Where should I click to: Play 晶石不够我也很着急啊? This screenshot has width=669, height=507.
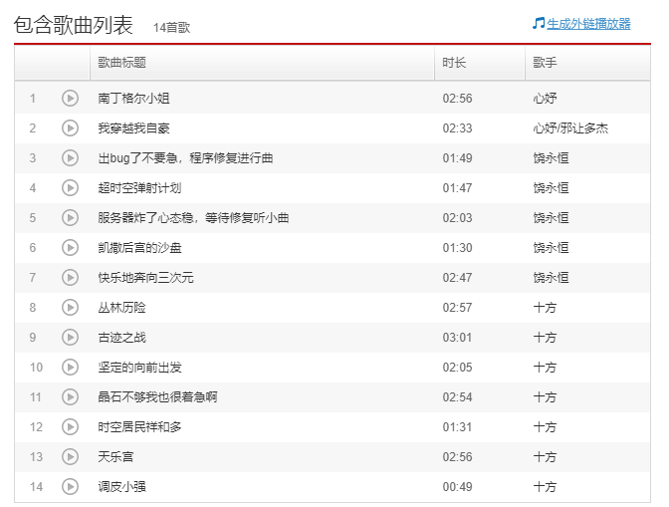70,396
